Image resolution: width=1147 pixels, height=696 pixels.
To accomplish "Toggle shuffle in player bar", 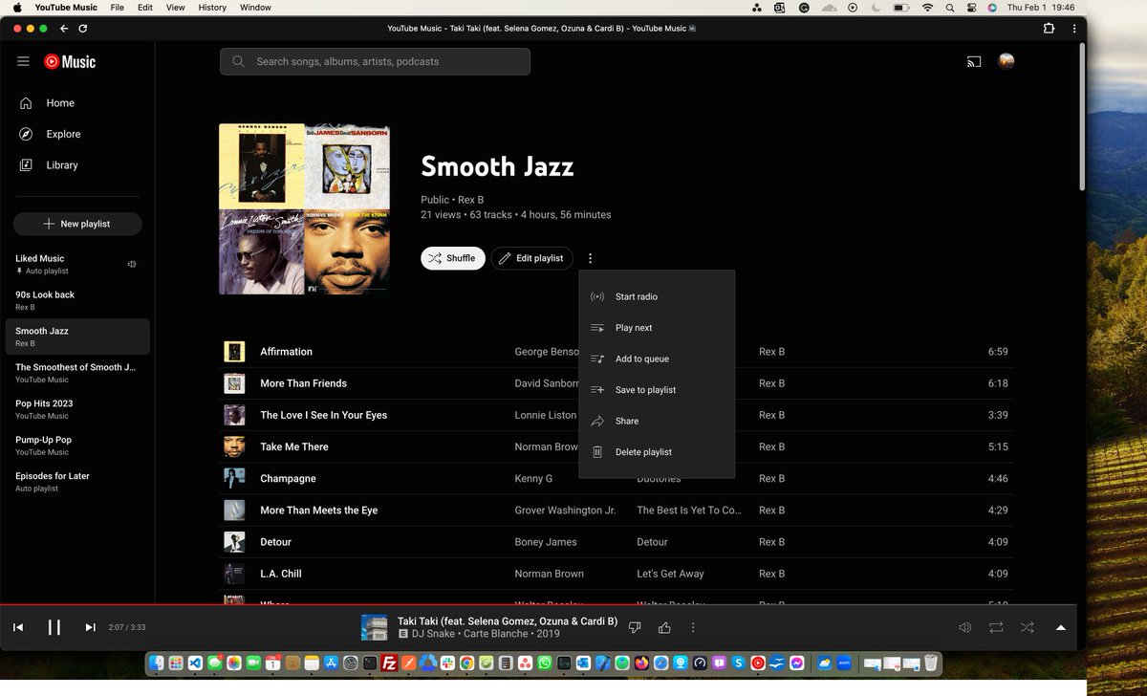I will [1027, 627].
